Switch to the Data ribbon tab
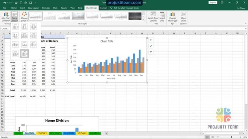 55,8
